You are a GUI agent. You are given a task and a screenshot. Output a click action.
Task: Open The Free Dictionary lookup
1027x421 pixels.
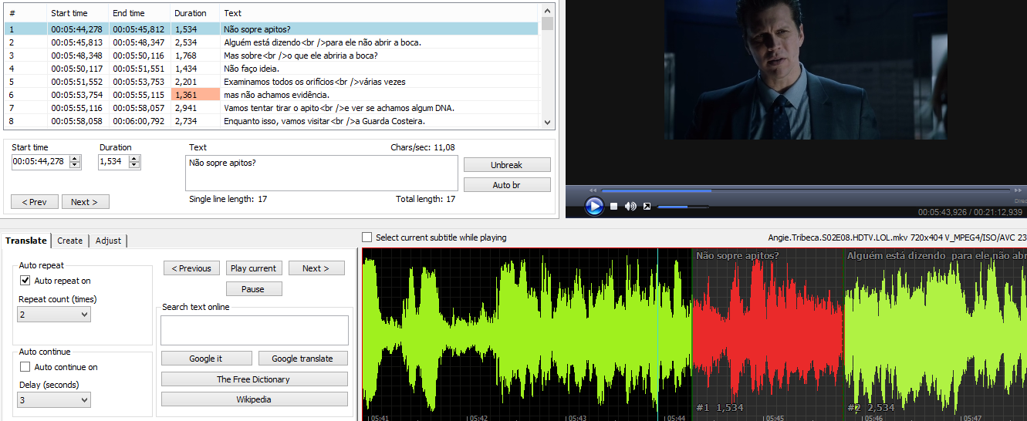pyautogui.click(x=254, y=379)
